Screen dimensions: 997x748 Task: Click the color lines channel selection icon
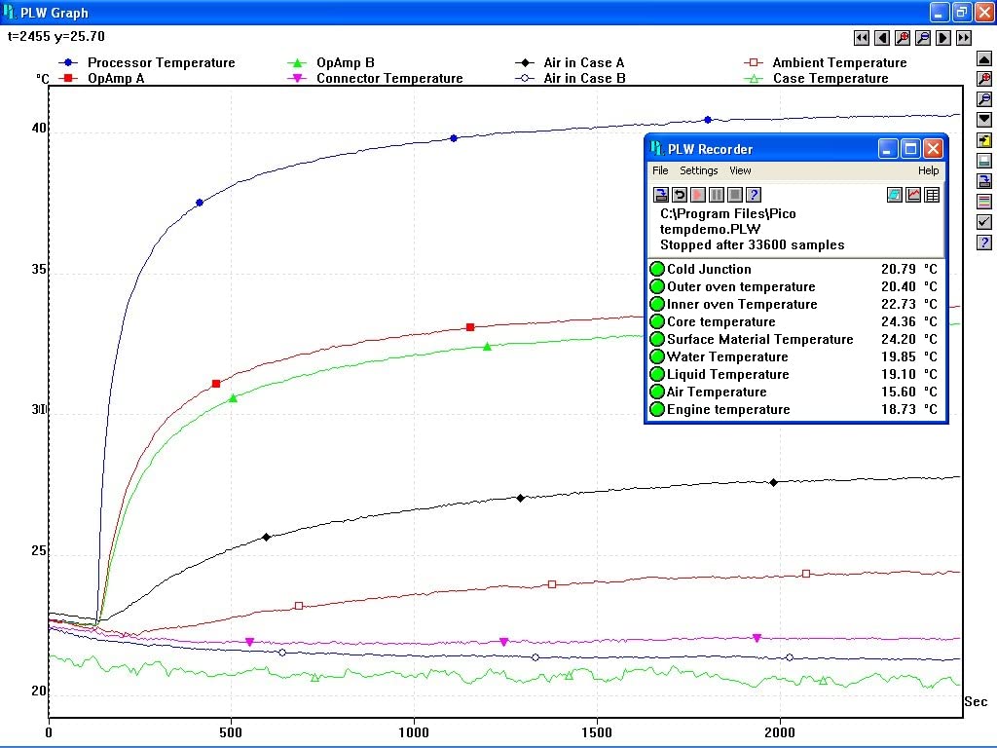(984, 202)
